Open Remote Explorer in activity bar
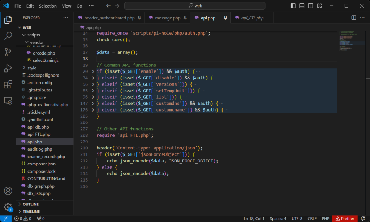370x222 pixels. click(8, 101)
